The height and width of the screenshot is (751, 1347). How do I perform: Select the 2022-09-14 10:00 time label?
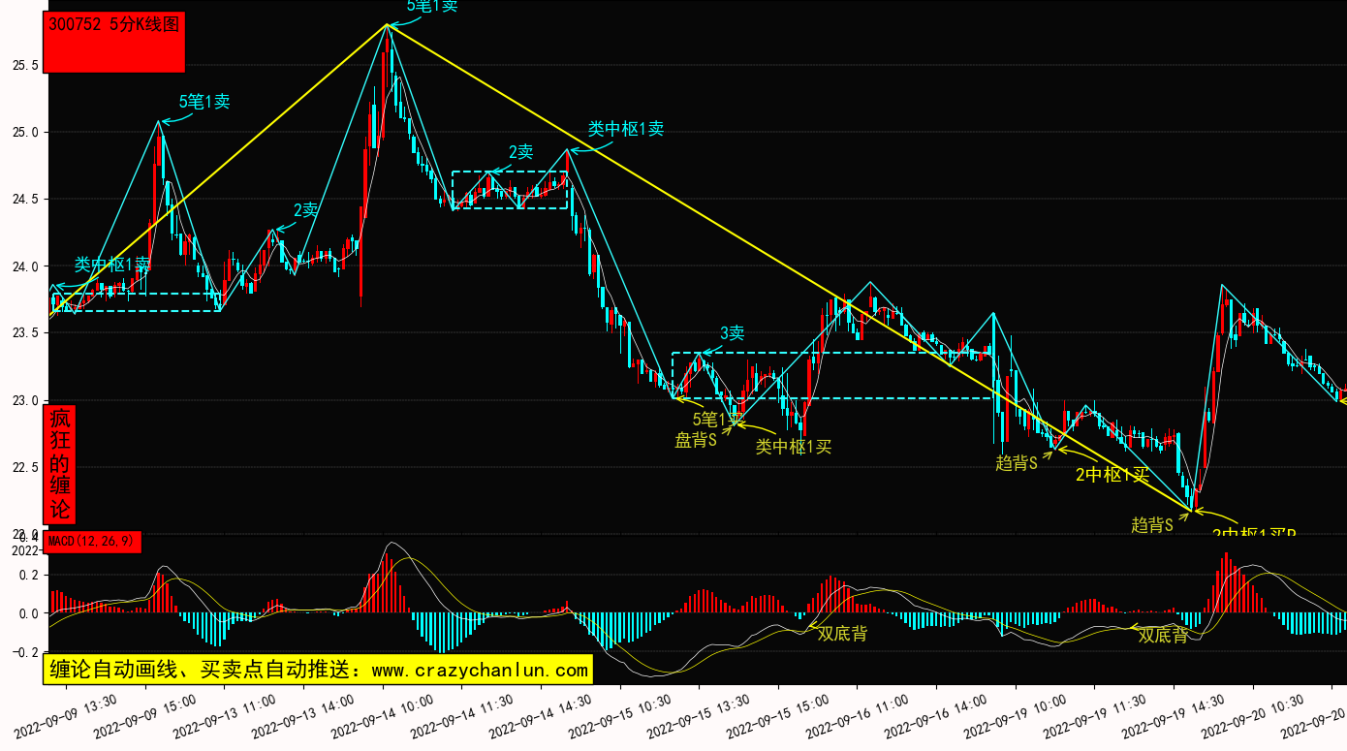(x=383, y=714)
